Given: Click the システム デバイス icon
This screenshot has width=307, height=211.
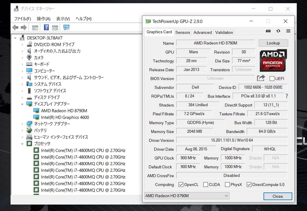Looking at the screenshot, I should click(29, 84).
